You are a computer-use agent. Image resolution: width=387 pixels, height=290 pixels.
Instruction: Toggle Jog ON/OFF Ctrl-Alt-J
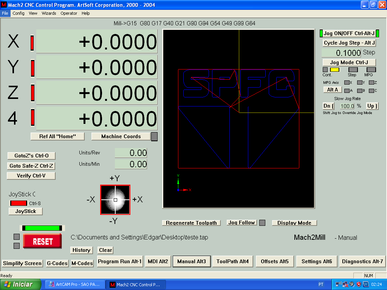click(349, 33)
